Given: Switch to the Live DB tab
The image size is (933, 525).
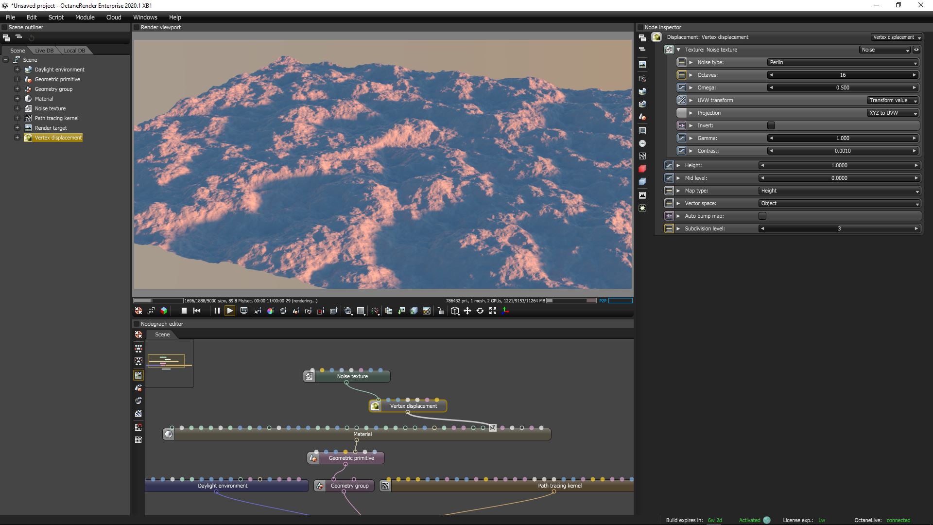Looking at the screenshot, I should pyautogui.click(x=44, y=51).
